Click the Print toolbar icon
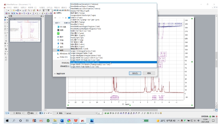The height and width of the screenshot is (125, 219). tap(23, 10)
